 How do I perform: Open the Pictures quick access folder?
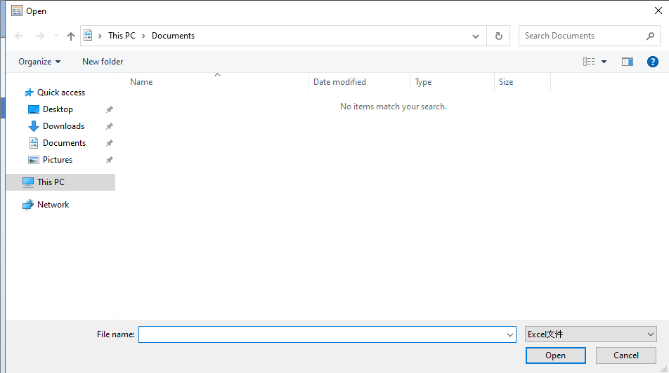(x=58, y=160)
